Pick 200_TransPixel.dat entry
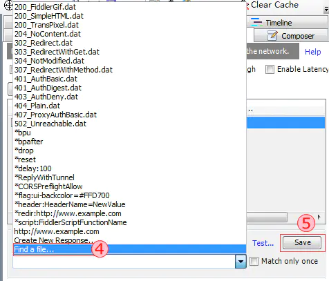 pos(129,25)
